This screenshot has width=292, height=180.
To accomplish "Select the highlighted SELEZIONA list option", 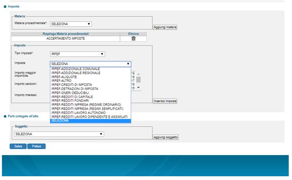I will pyautogui.click(x=91, y=121).
